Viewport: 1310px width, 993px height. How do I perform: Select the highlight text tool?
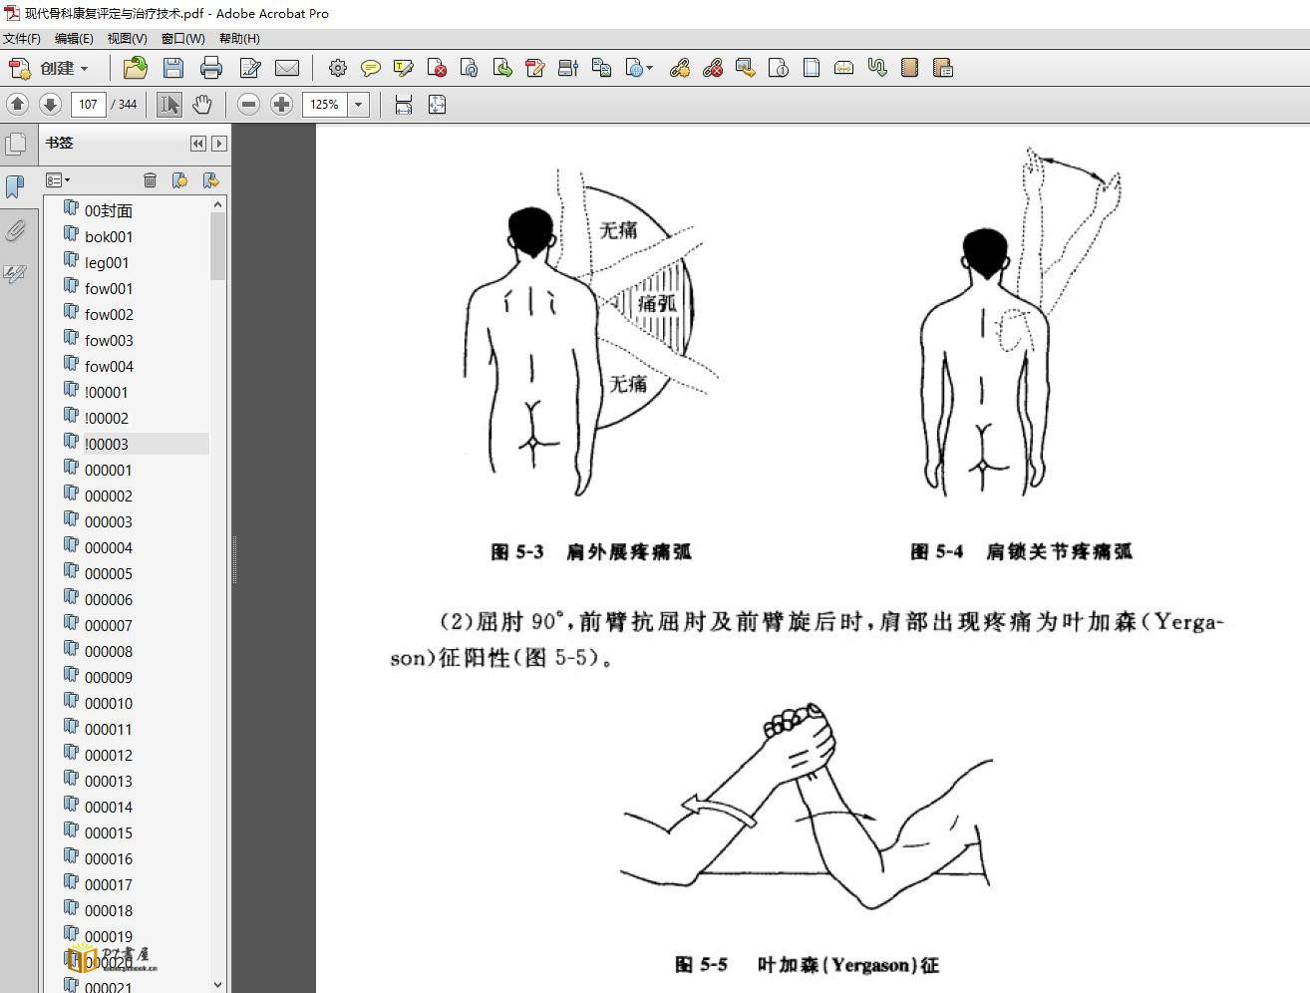(x=404, y=68)
